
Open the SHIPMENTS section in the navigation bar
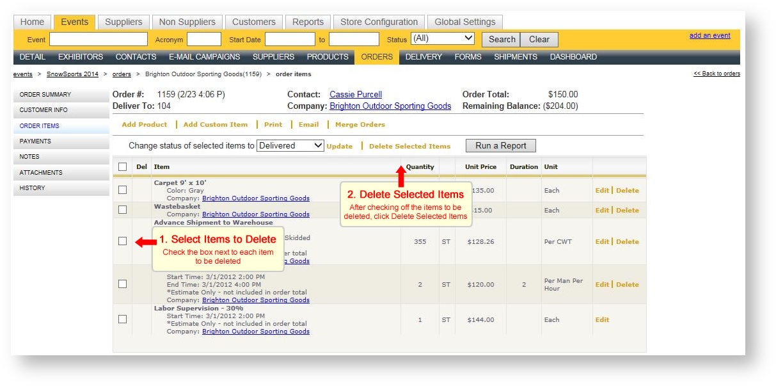tap(516, 56)
